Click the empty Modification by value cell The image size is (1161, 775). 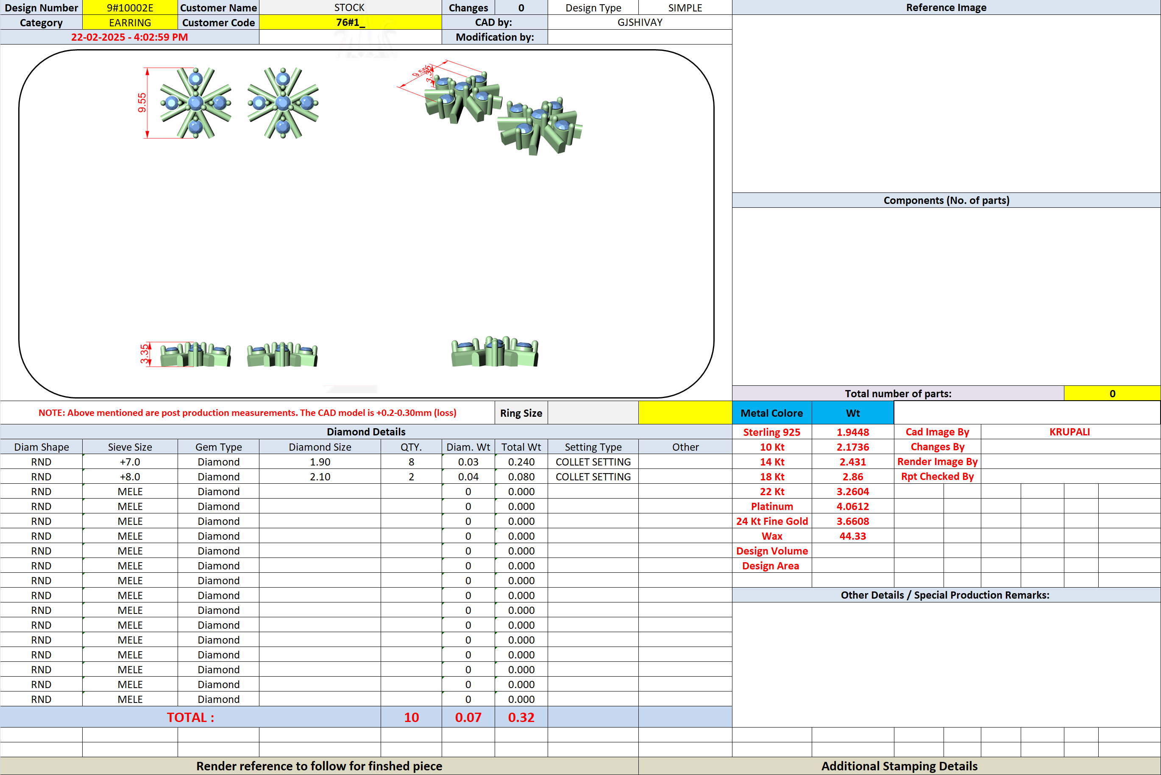click(640, 37)
